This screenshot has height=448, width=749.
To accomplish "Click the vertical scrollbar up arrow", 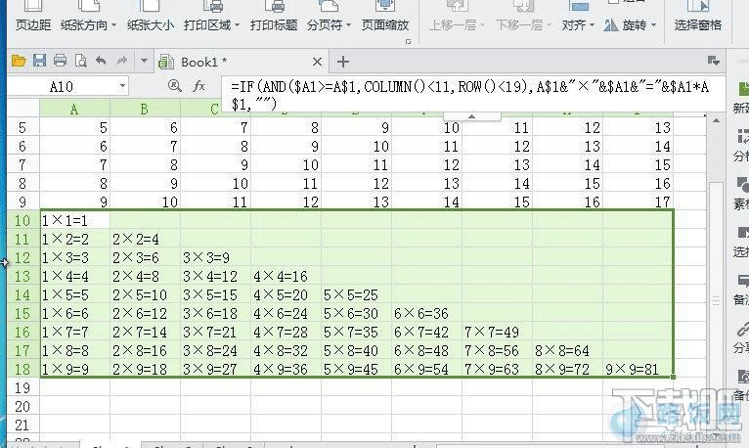I will coord(716,121).
